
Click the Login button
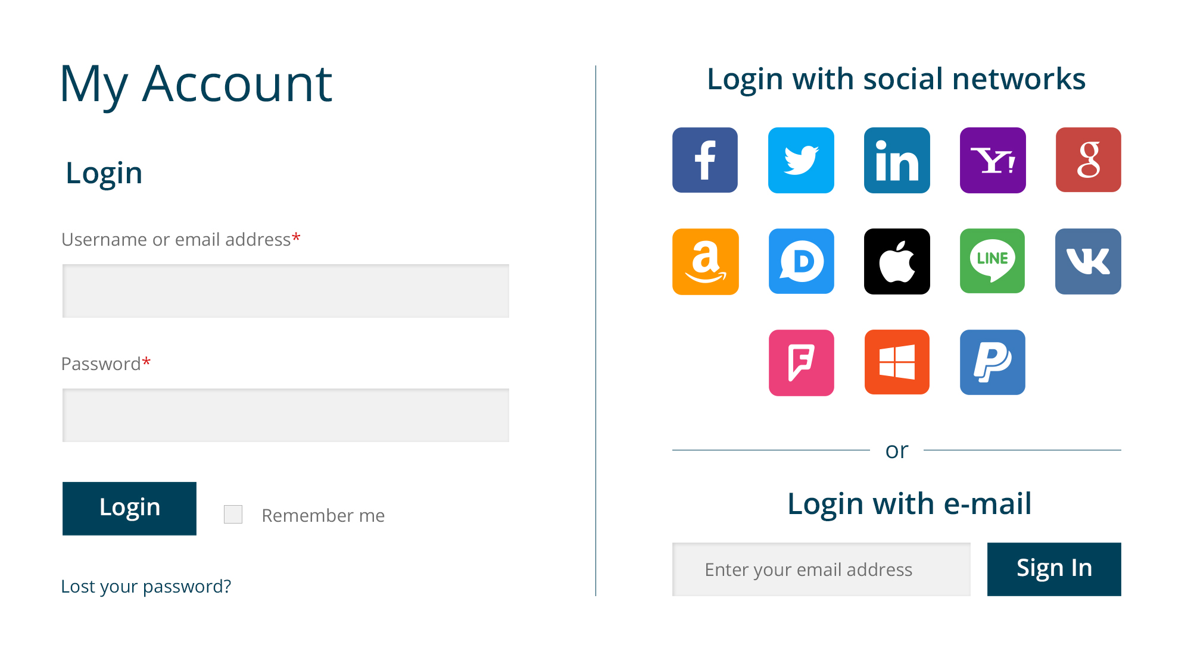129,508
